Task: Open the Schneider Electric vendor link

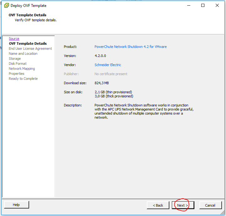Action: point(108,65)
